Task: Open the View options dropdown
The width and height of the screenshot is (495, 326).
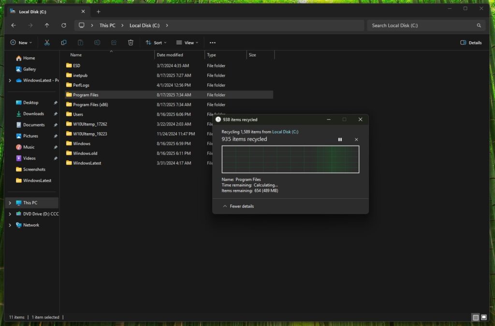Action: point(187,42)
